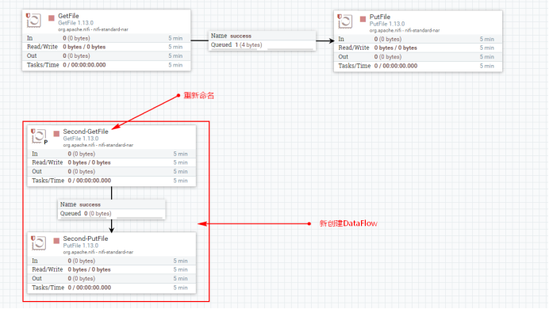The height and width of the screenshot is (309, 549).
Task: Click the red stopped indicator on PutFile
Action: 363,18
